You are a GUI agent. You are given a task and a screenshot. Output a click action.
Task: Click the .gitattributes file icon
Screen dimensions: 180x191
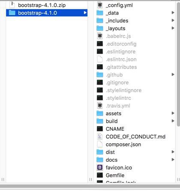pyautogui.click(x=100, y=67)
